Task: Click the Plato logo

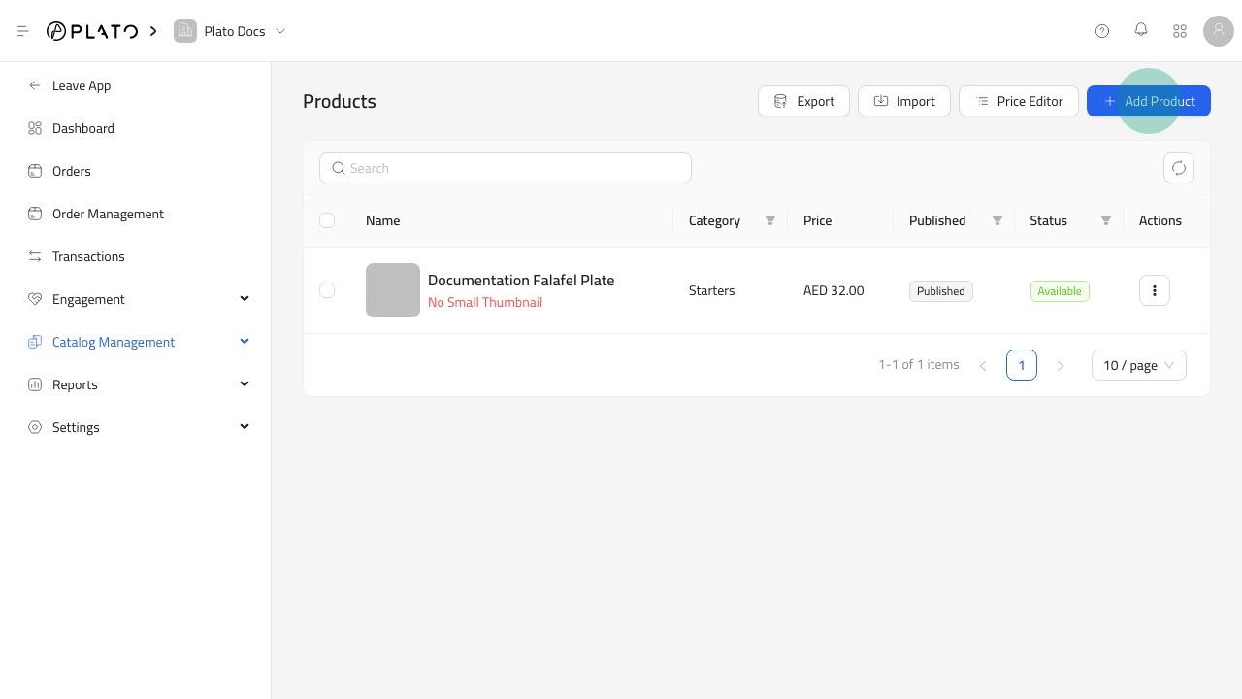Action: point(92,31)
